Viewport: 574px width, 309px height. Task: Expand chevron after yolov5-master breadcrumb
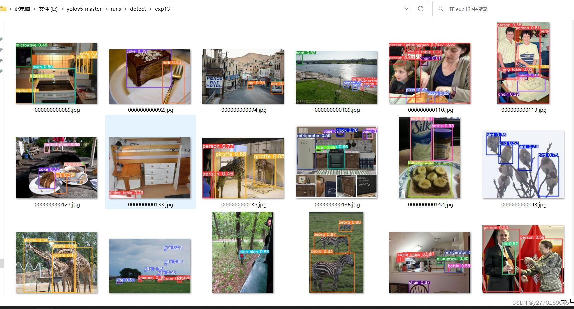coord(106,9)
